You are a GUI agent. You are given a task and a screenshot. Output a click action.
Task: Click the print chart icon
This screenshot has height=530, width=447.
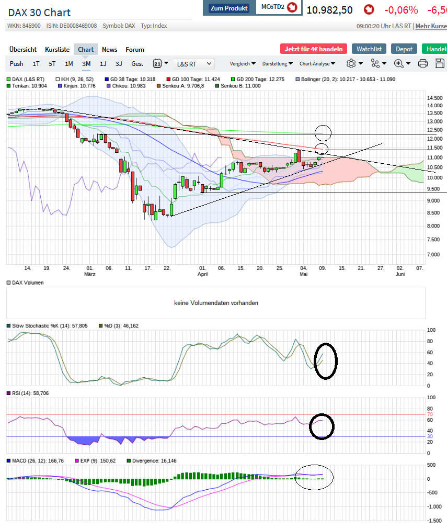click(x=423, y=63)
